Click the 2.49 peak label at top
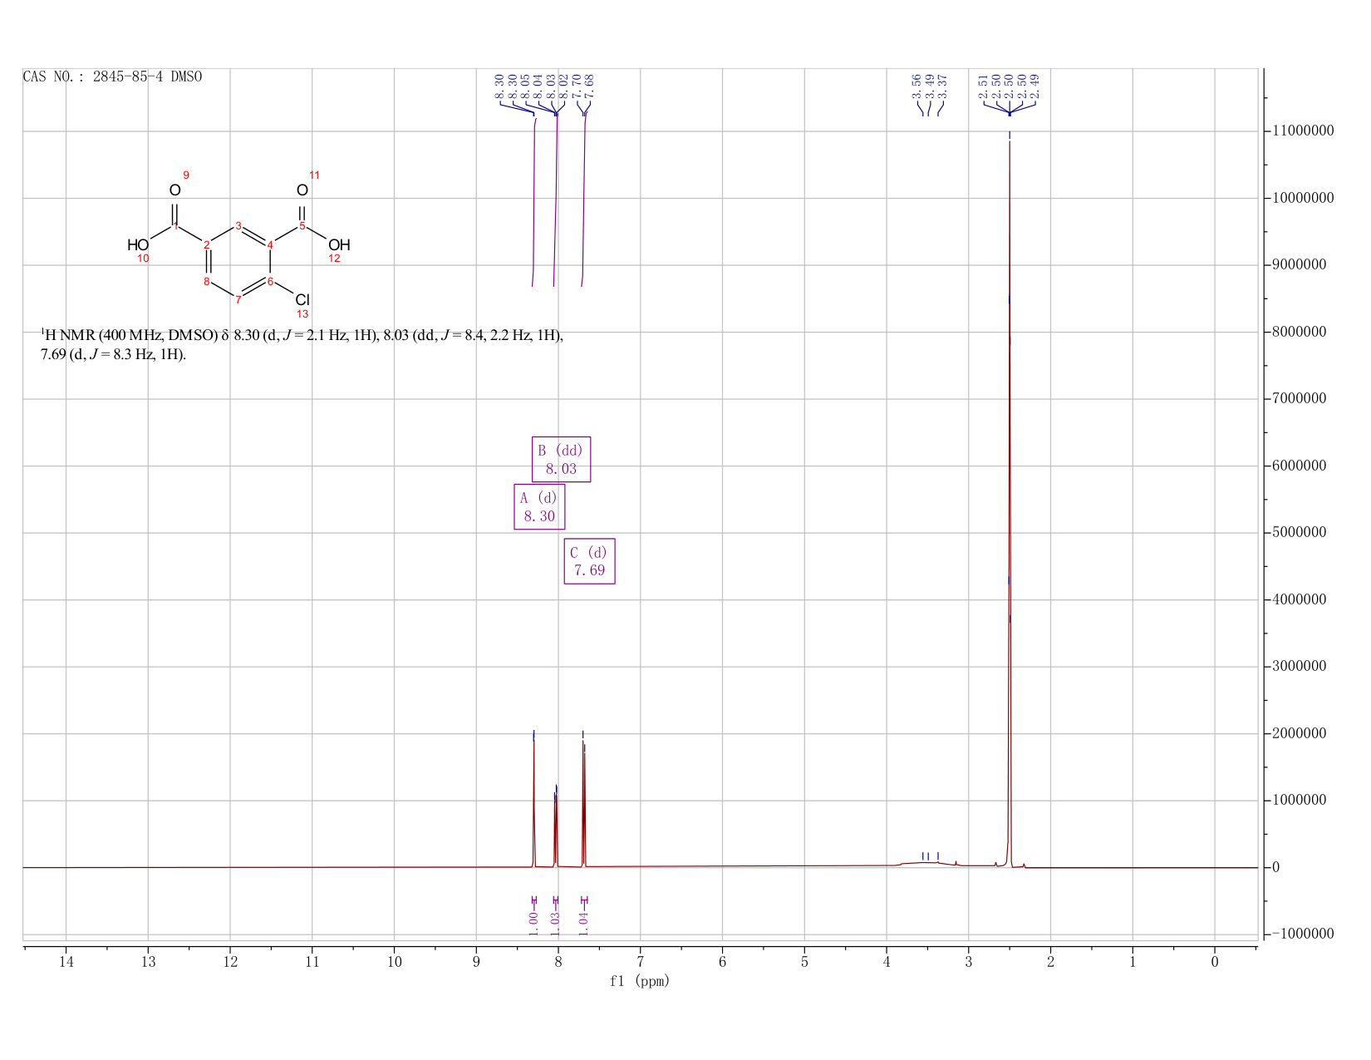Viewport: 1371px width, 1060px height. (x=1034, y=86)
